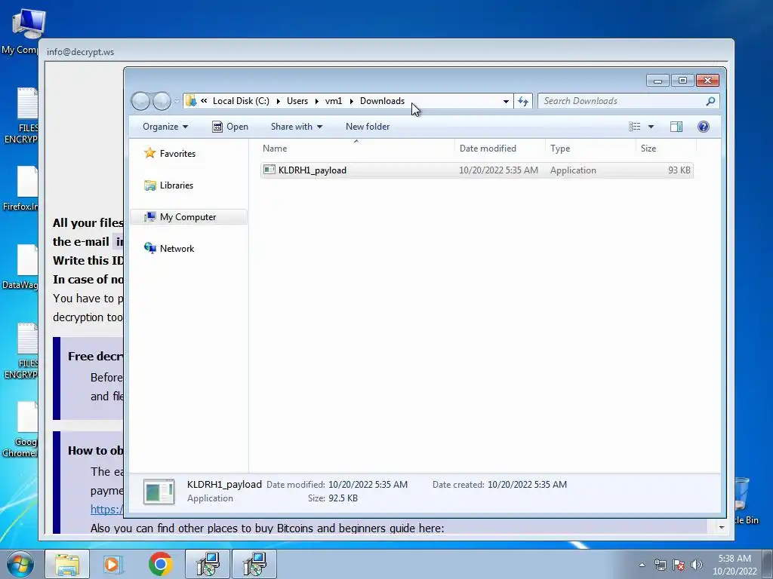Viewport: 773px width, 579px height.
Task: Select My Computer in navigation pane
Action: coord(188,216)
